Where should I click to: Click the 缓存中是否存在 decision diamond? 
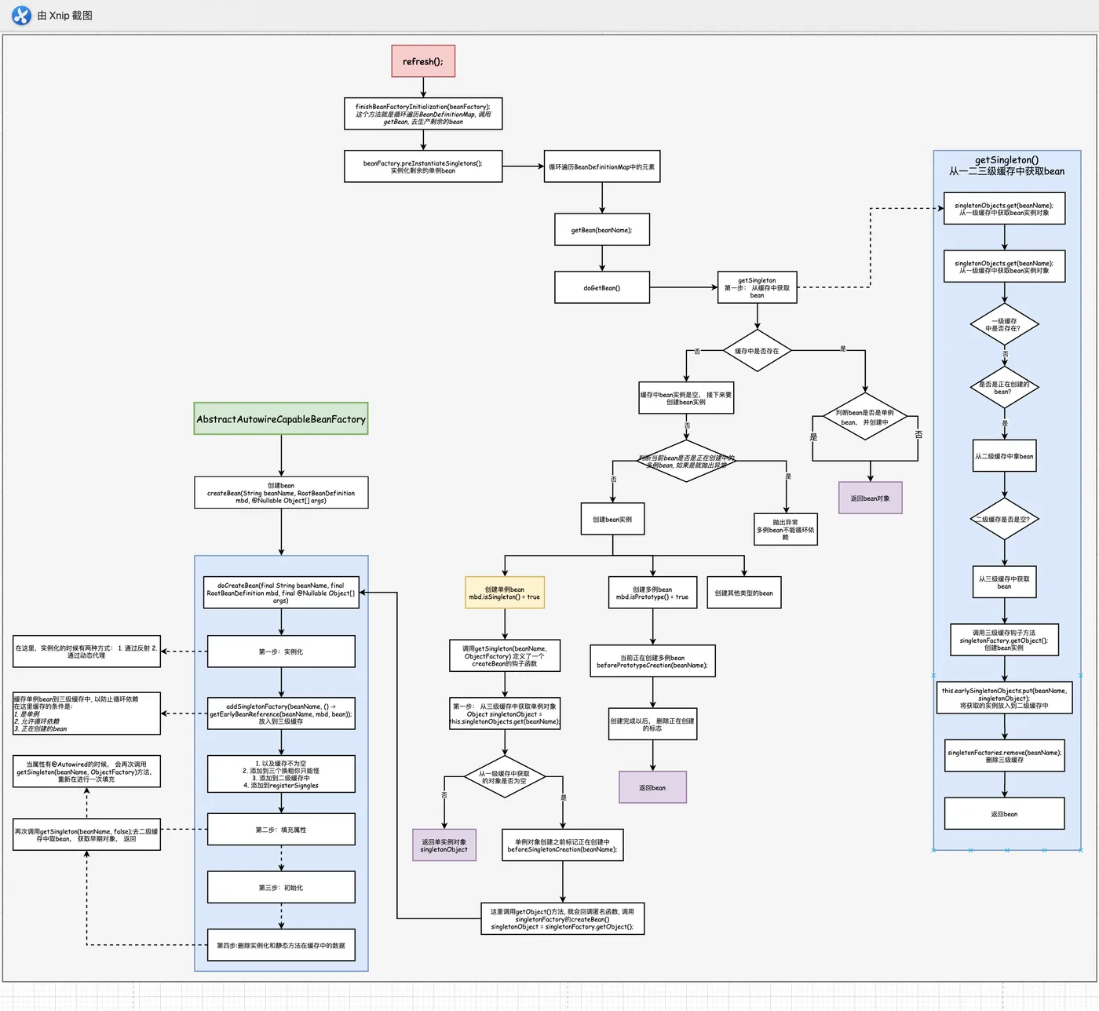757,351
